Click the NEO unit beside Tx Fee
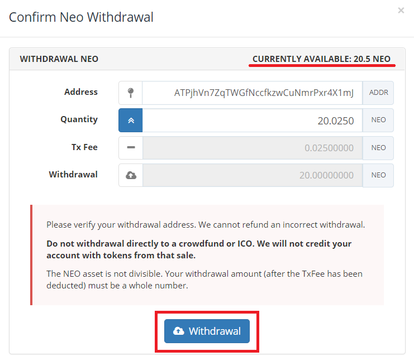The image size is (414, 361). coord(378,148)
